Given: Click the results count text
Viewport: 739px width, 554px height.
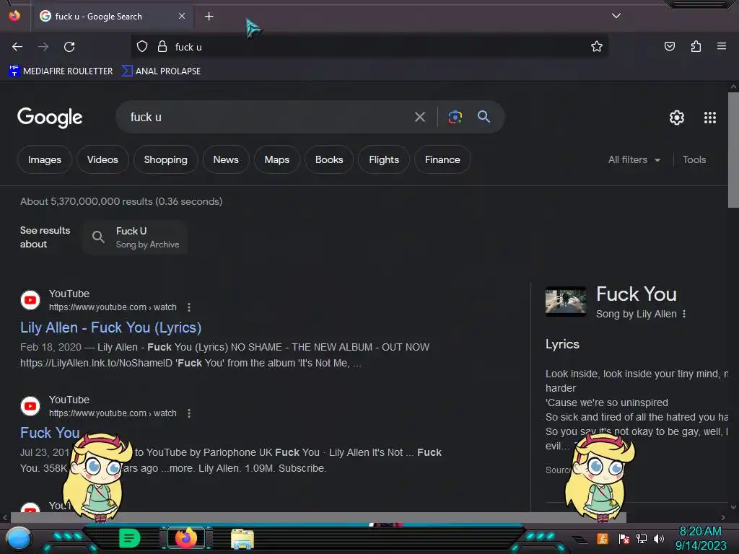Looking at the screenshot, I should coord(121,202).
